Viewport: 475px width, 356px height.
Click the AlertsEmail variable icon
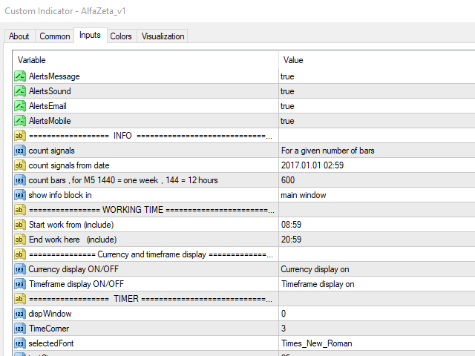tap(20, 106)
